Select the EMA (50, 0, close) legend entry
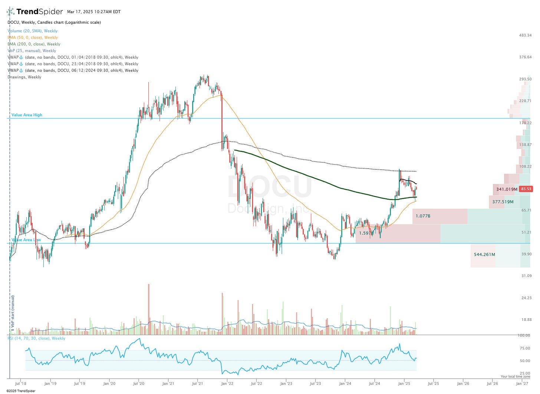Viewport: 540px width, 394px height. [33, 38]
